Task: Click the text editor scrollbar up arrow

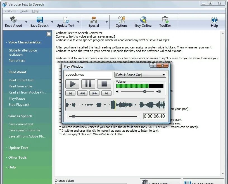Action: coord(223,33)
